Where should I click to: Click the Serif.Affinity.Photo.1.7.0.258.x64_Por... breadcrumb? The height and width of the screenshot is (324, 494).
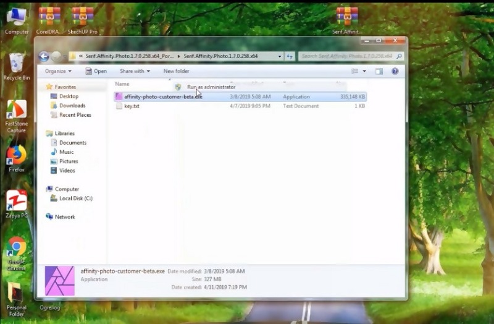tap(129, 56)
